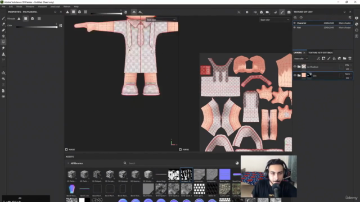The image size is (360, 202).
Task: Click the Skin layer peach color swatch
Action: click(x=304, y=75)
